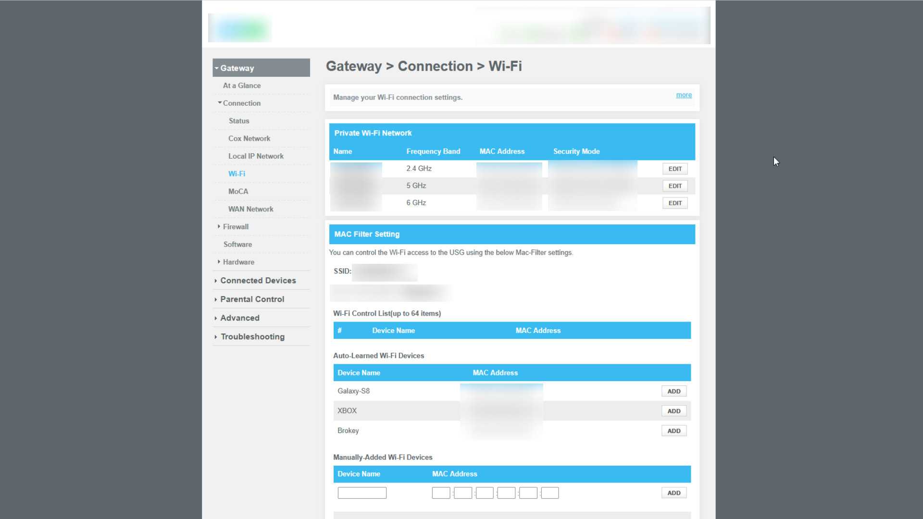
Task: Edit the 6 GHz network
Action: [675, 203]
